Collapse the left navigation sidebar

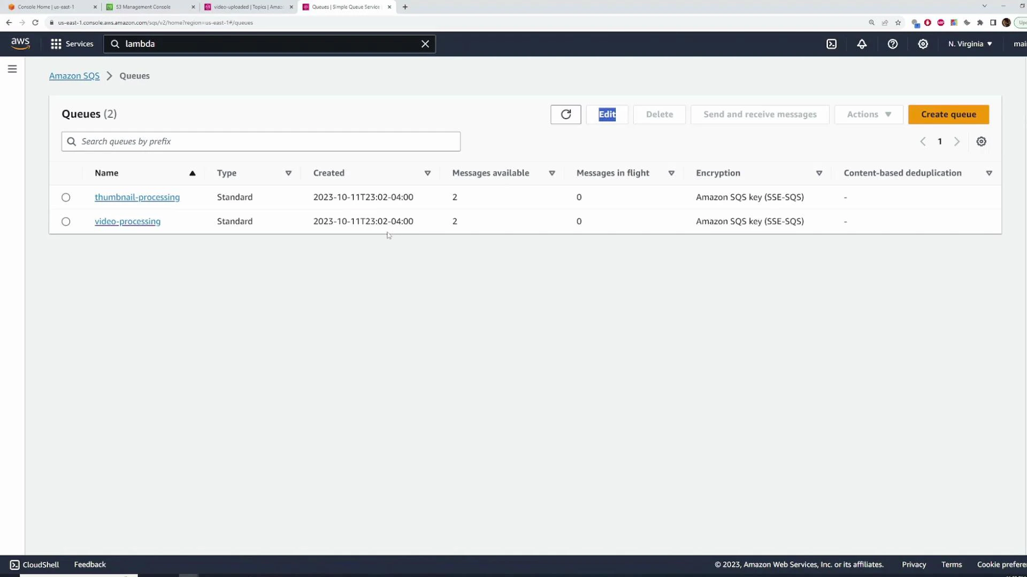click(x=12, y=68)
